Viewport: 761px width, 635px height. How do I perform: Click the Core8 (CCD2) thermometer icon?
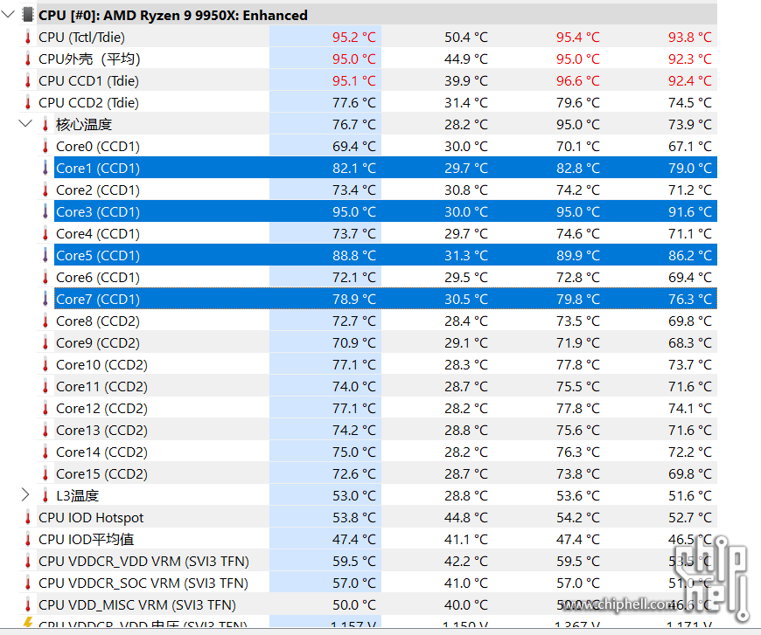tap(45, 321)
